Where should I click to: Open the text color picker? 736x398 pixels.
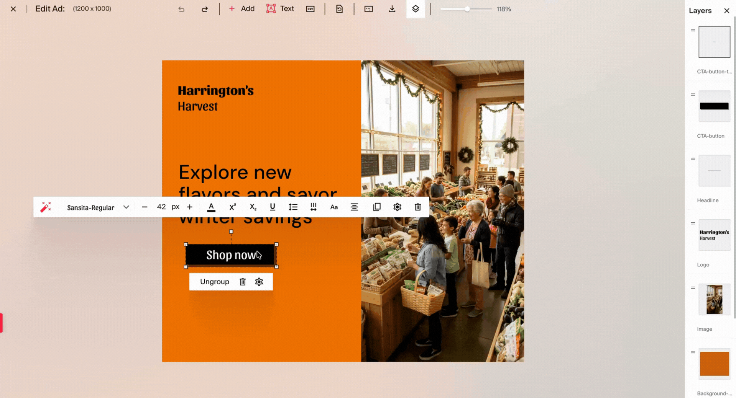(x=211, y=207)
